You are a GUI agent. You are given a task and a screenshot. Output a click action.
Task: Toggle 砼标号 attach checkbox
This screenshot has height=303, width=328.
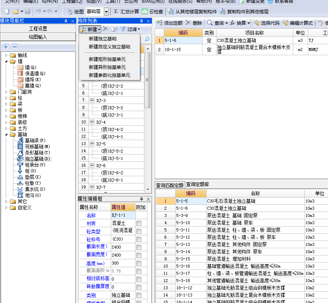139,239
